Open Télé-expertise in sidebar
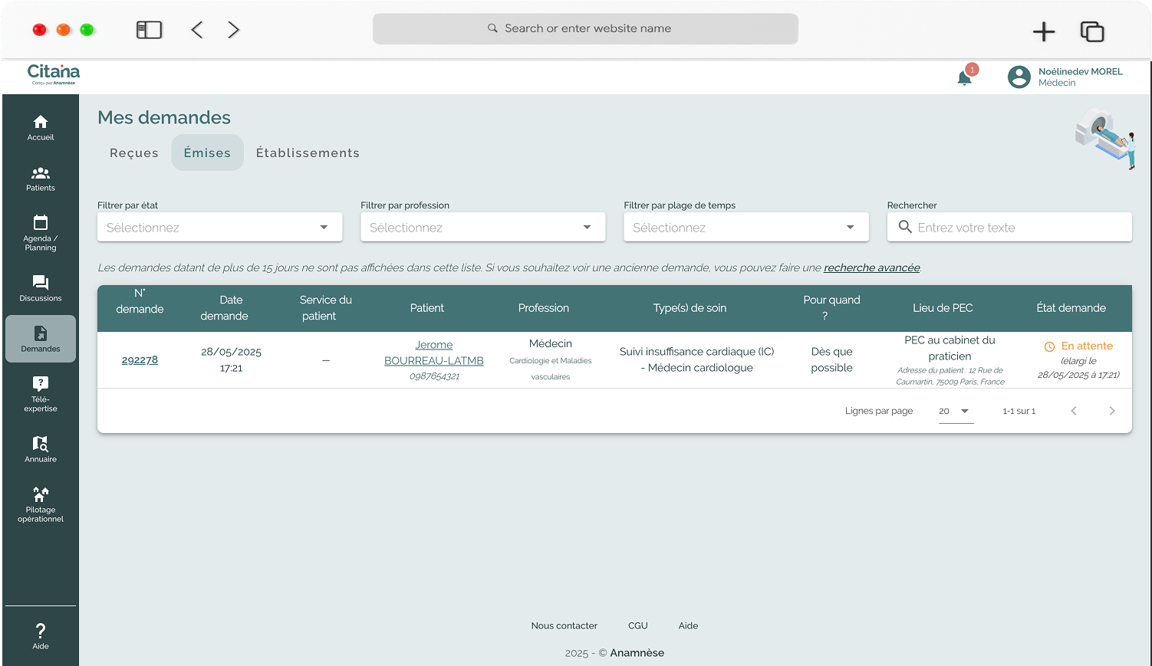The height and width of the screenshot is (666, 1152). [41, 394]
